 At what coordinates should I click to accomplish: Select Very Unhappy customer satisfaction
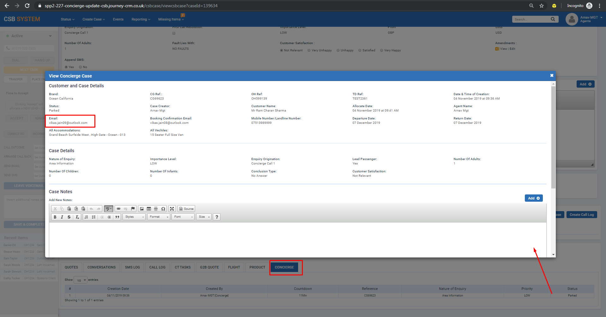click(x=309, y=50)
